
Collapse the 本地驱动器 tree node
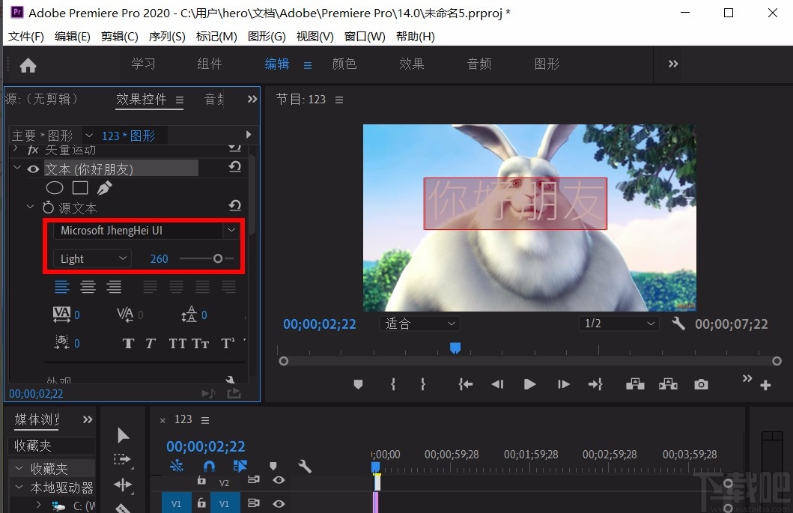coord(19,488)
